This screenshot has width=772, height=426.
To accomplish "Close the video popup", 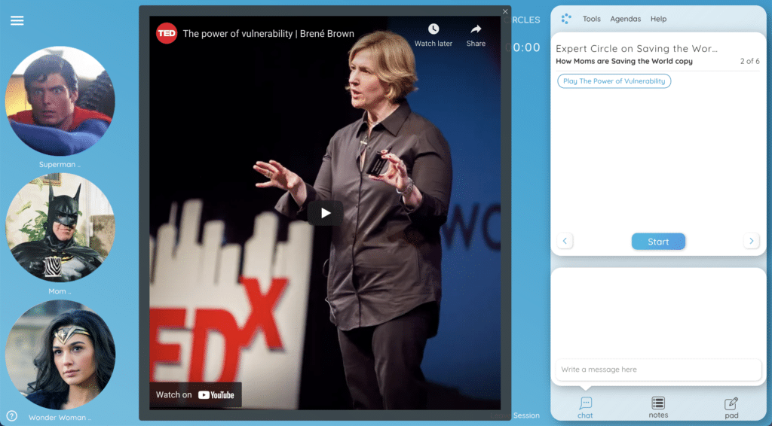I will click(x=505, y=12).
